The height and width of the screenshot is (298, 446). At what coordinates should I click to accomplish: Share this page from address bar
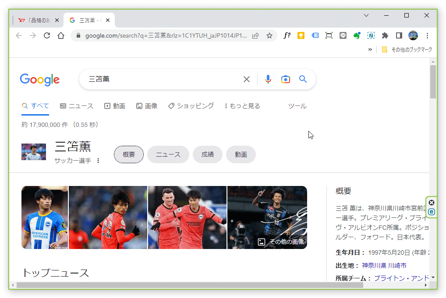255,35
